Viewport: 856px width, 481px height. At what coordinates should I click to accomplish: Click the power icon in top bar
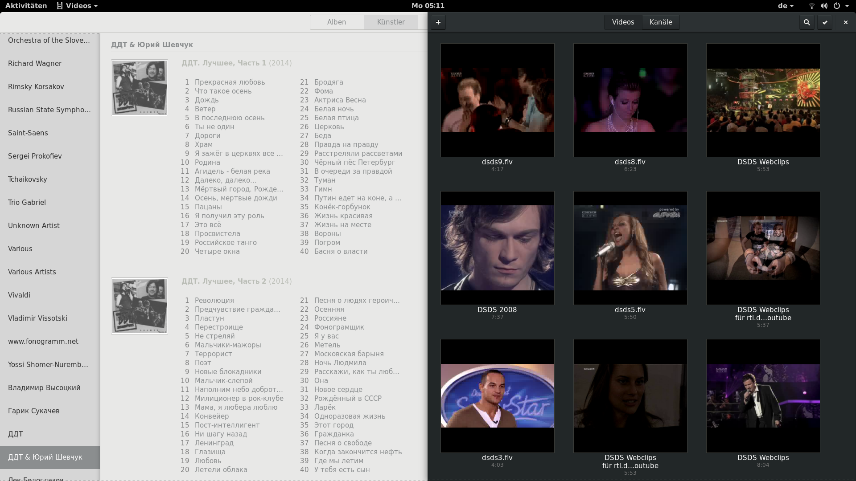836,6
